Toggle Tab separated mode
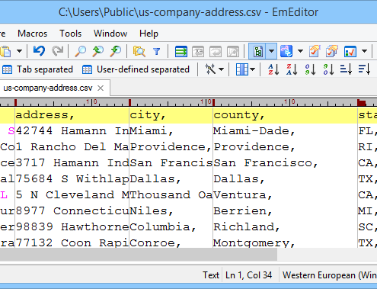377x289 pixels. (37, 69)
